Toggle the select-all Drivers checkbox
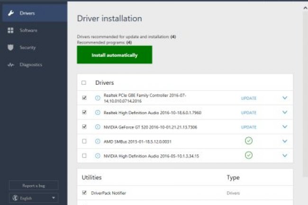This screenshot has width=308, height=205. point(84,83)
